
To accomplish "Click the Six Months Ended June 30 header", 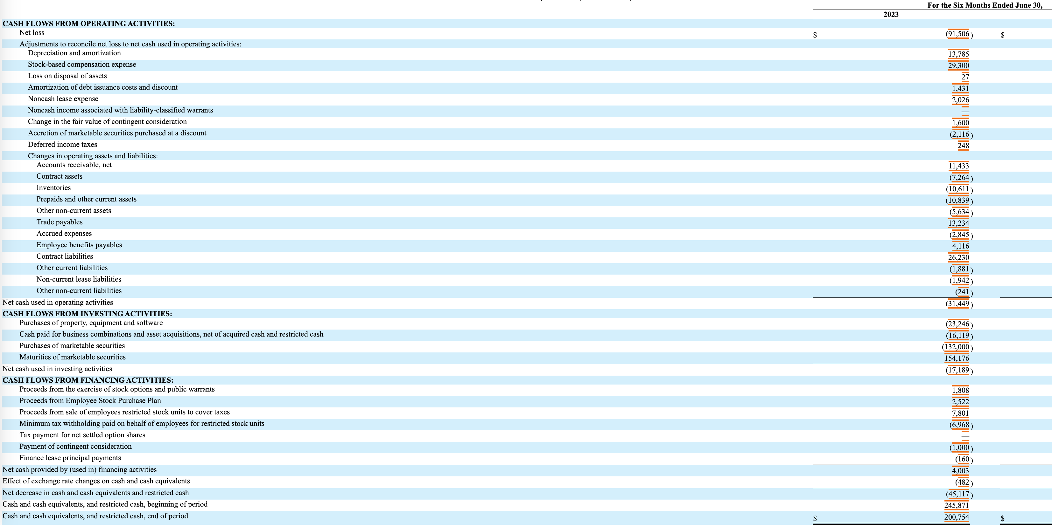I will (985, 5).
